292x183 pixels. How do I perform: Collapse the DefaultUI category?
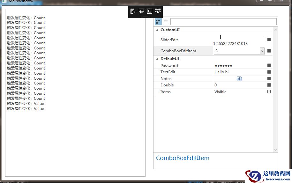pos(157,59)
